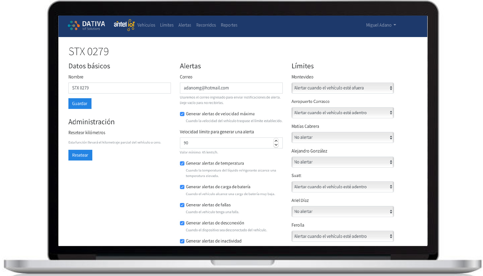
Task: Click the Generar alertas de velocidad máxima label
Action: click(220, 114)
